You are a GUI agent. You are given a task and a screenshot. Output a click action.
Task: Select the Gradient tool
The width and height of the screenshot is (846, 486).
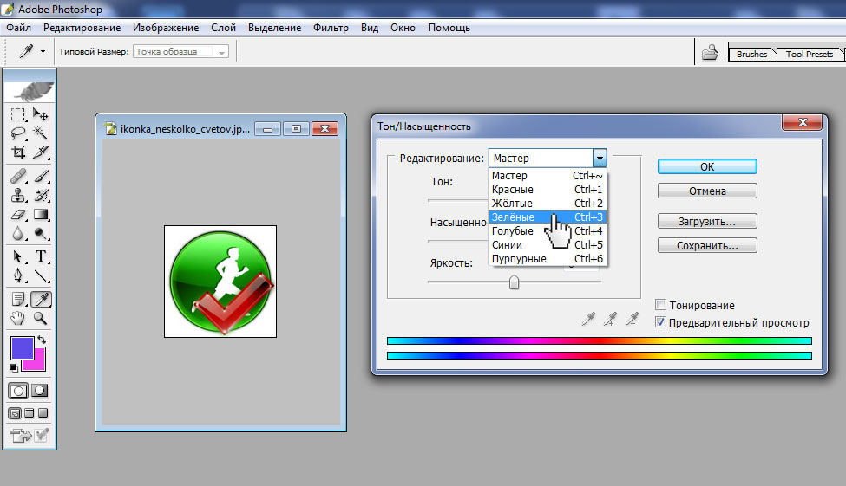coord(41,215)
